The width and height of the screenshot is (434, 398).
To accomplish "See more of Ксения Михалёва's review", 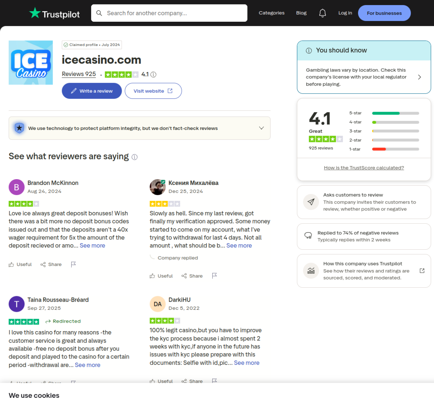I will click(x=239, y=246).
